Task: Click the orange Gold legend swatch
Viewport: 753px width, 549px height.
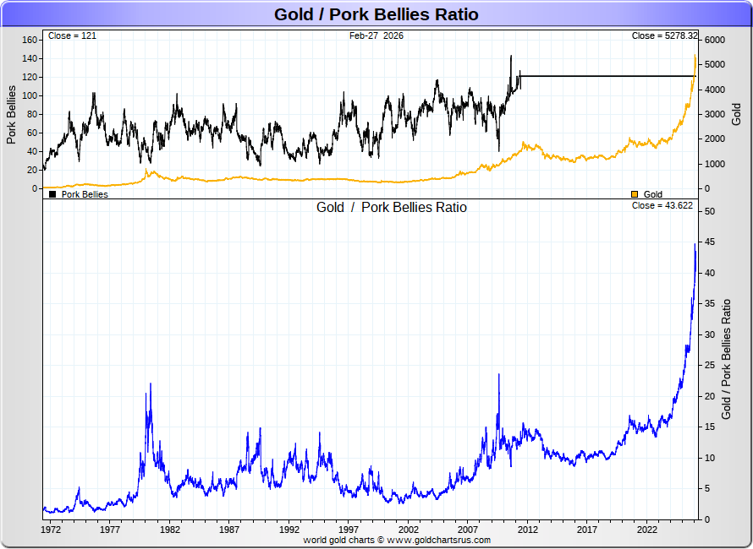Action: tap(635, 194)
